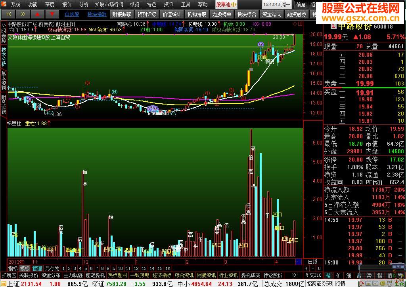This screenshot has height=287, width=406.
Task: Open the 股票池 stock pool tab
Action: coord(226,5)
